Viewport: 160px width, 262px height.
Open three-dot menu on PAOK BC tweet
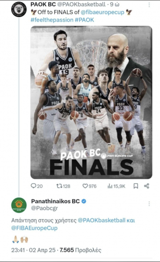tap(149, 5)
